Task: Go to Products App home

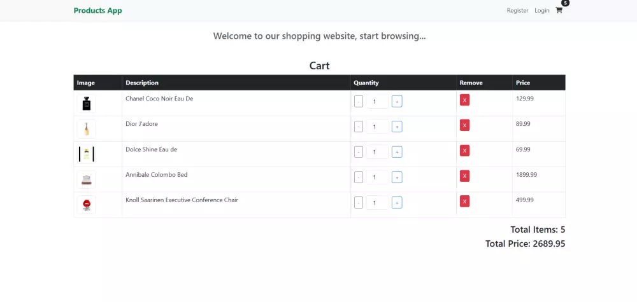Action: point(97,10)
